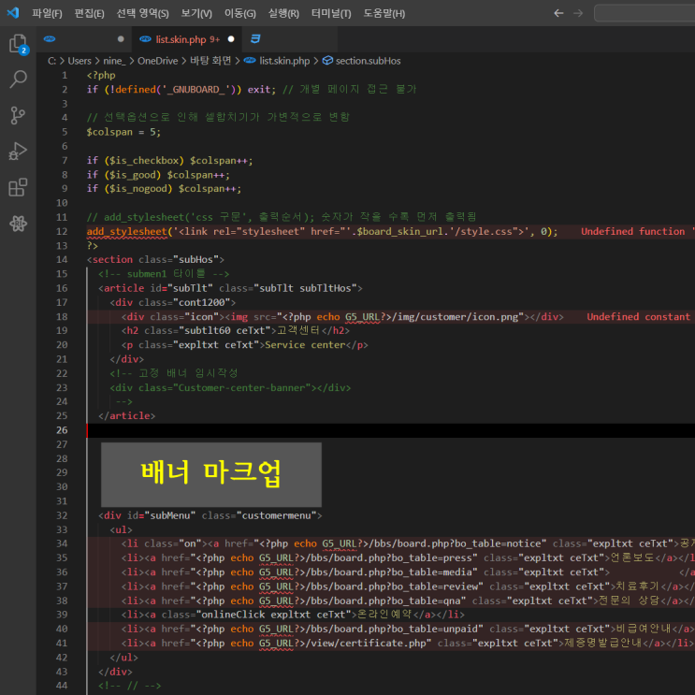
Task: Click the 배너 마크업 banner image
Action: (x=210, y=475)
